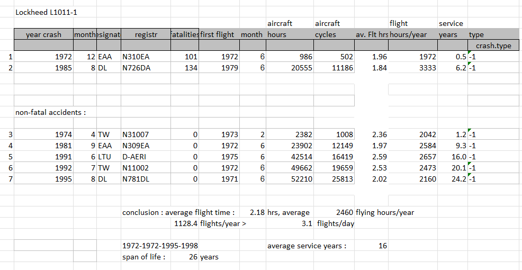The height and width of the screenshot is (270, 522).
Task: Select aircraft cycles value 25813
Action: click(334, 179)
